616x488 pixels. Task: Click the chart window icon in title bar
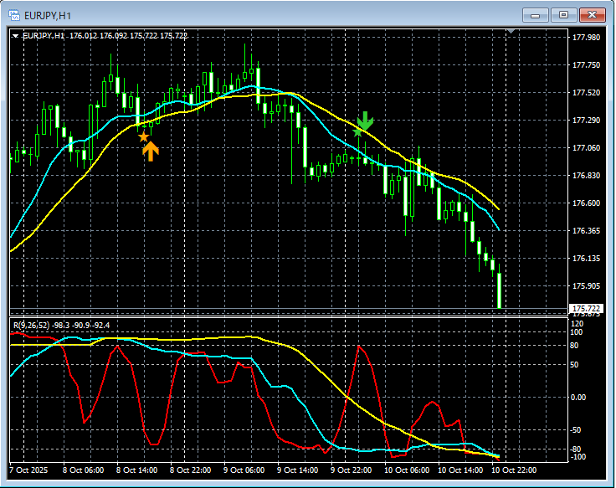[14, 14]
